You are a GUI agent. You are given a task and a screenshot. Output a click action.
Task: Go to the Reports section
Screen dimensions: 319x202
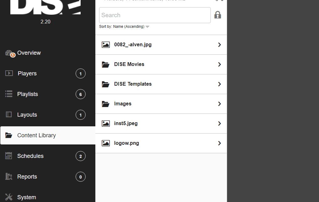click(48, 177)
